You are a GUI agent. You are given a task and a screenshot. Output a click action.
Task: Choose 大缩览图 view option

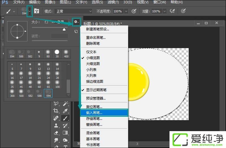[x=93, y=64]
